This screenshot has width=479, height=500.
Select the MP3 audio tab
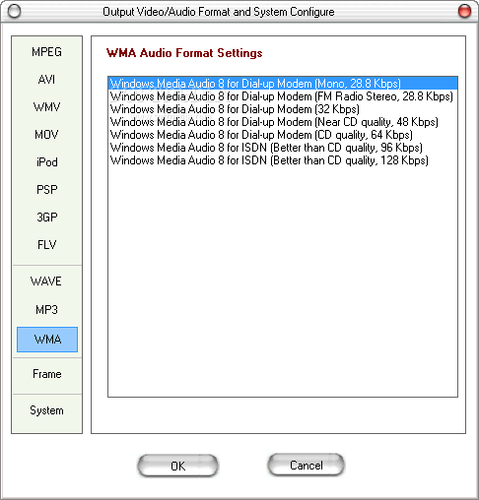[x=46, y=310]
